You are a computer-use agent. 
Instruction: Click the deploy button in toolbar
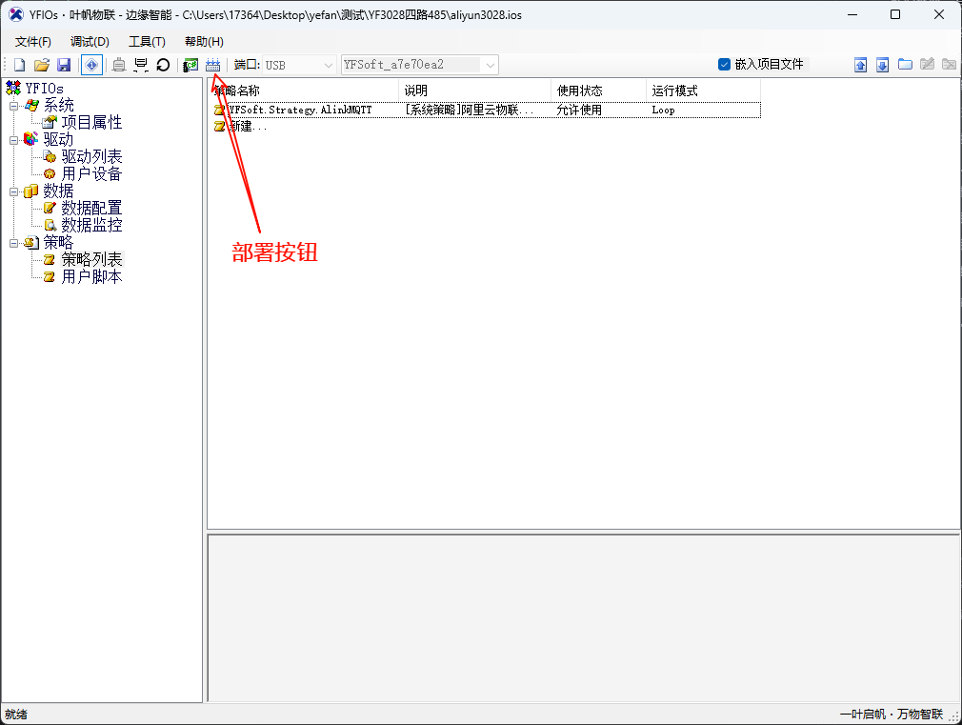click(x=212, y=65)
